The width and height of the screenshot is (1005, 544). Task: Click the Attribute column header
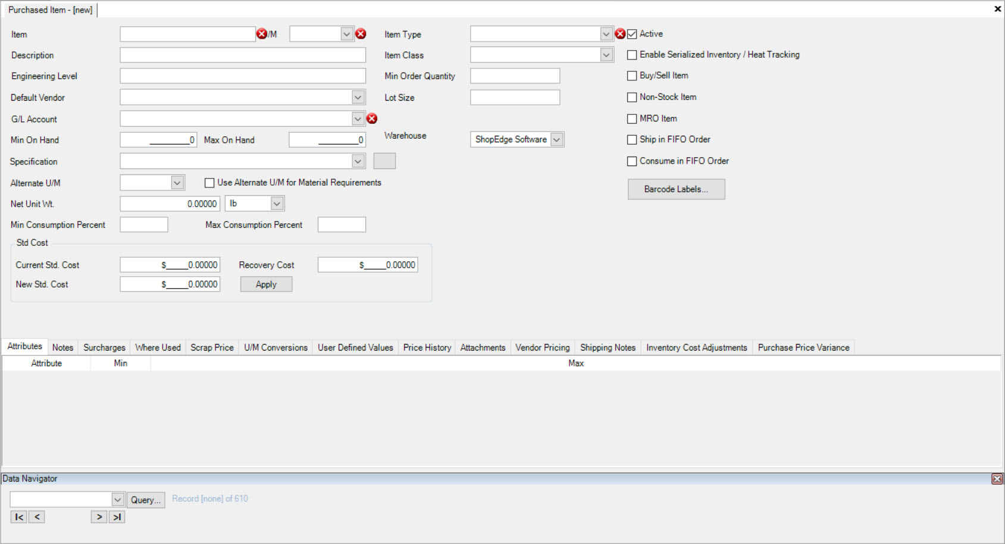point(46,363)
